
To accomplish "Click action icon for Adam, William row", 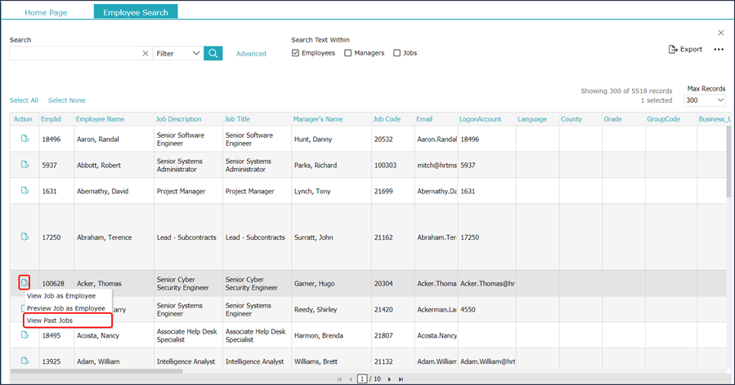I will [25, 360].
